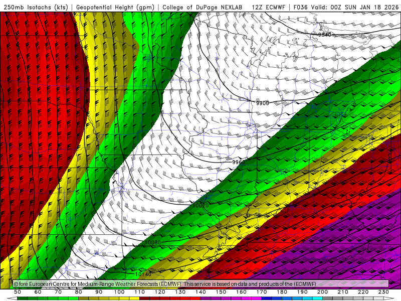
Task: Click the 150 value on the color scale
Action: 221,292
